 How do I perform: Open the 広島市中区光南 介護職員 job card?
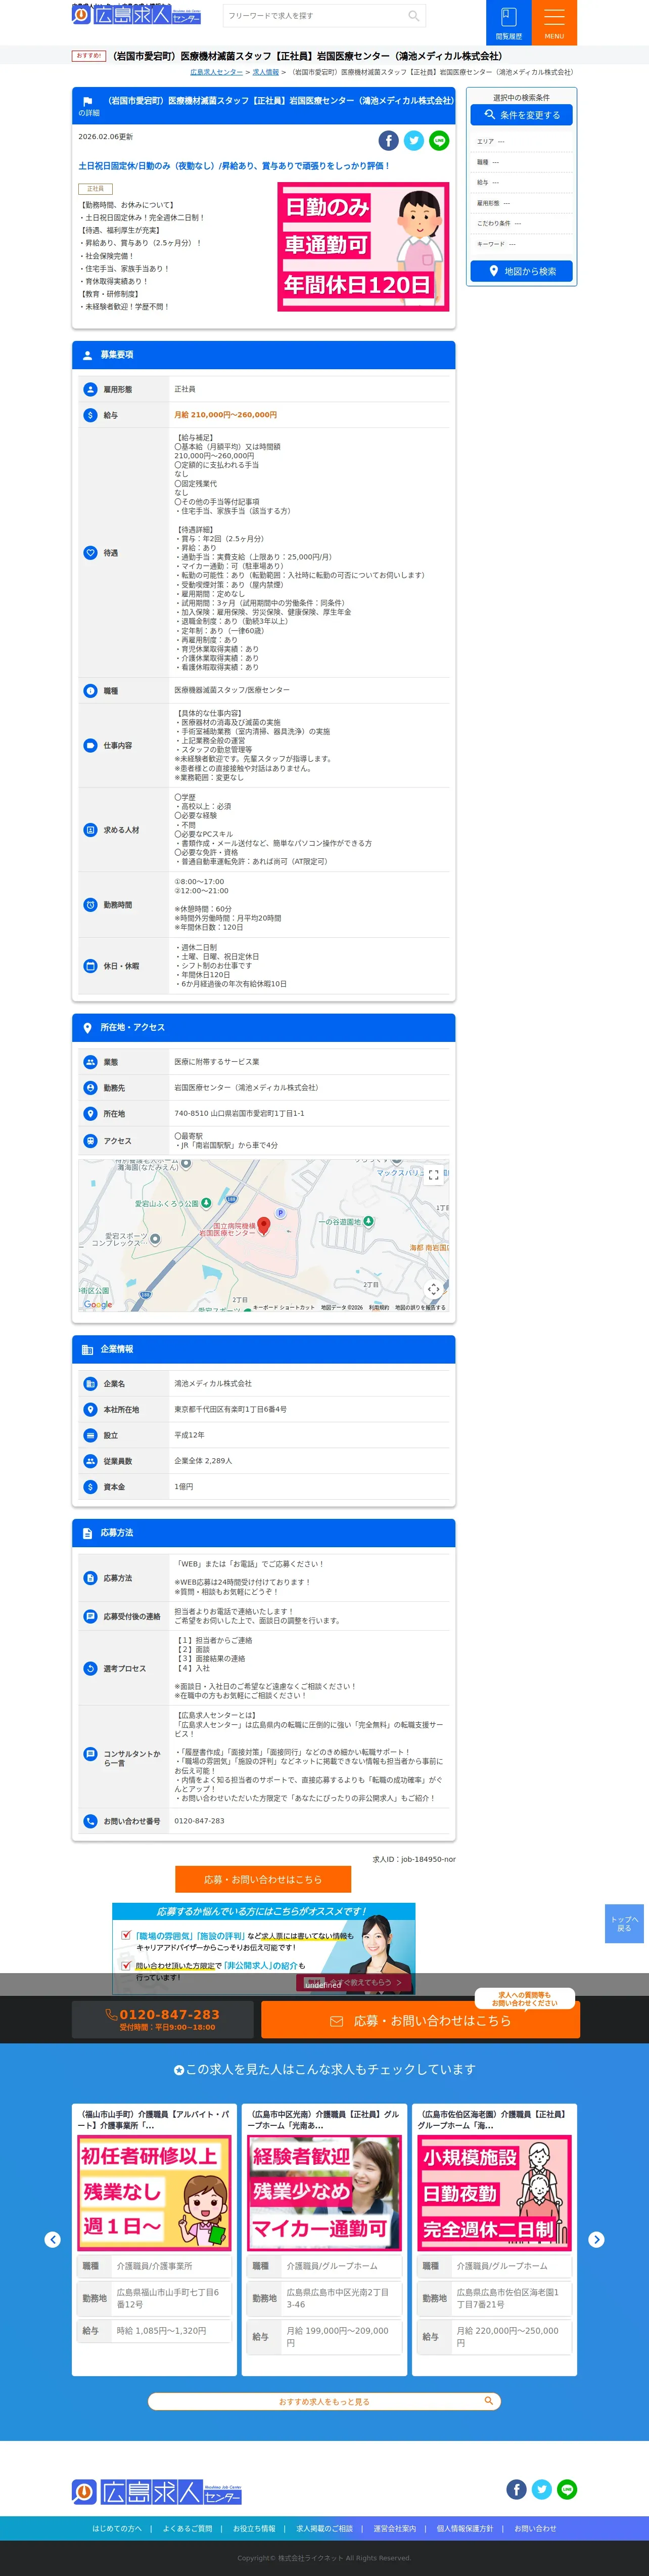tap(324, 2239)
